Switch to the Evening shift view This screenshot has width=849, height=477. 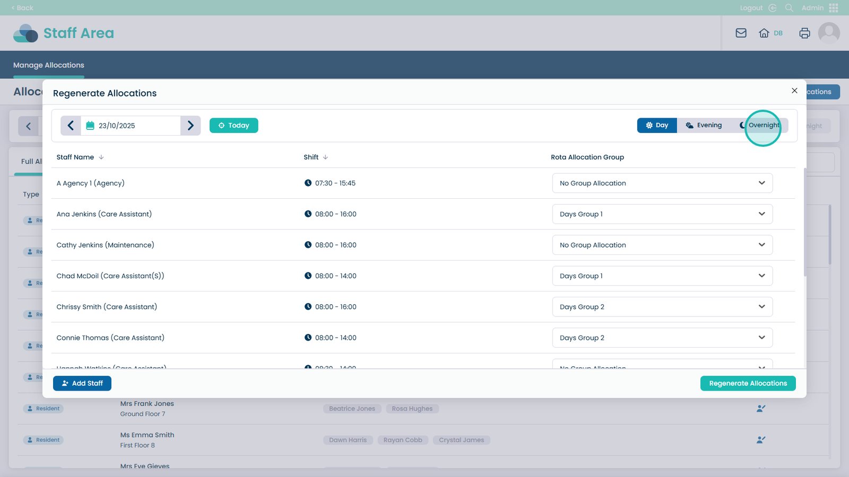(x=704, y=126)
